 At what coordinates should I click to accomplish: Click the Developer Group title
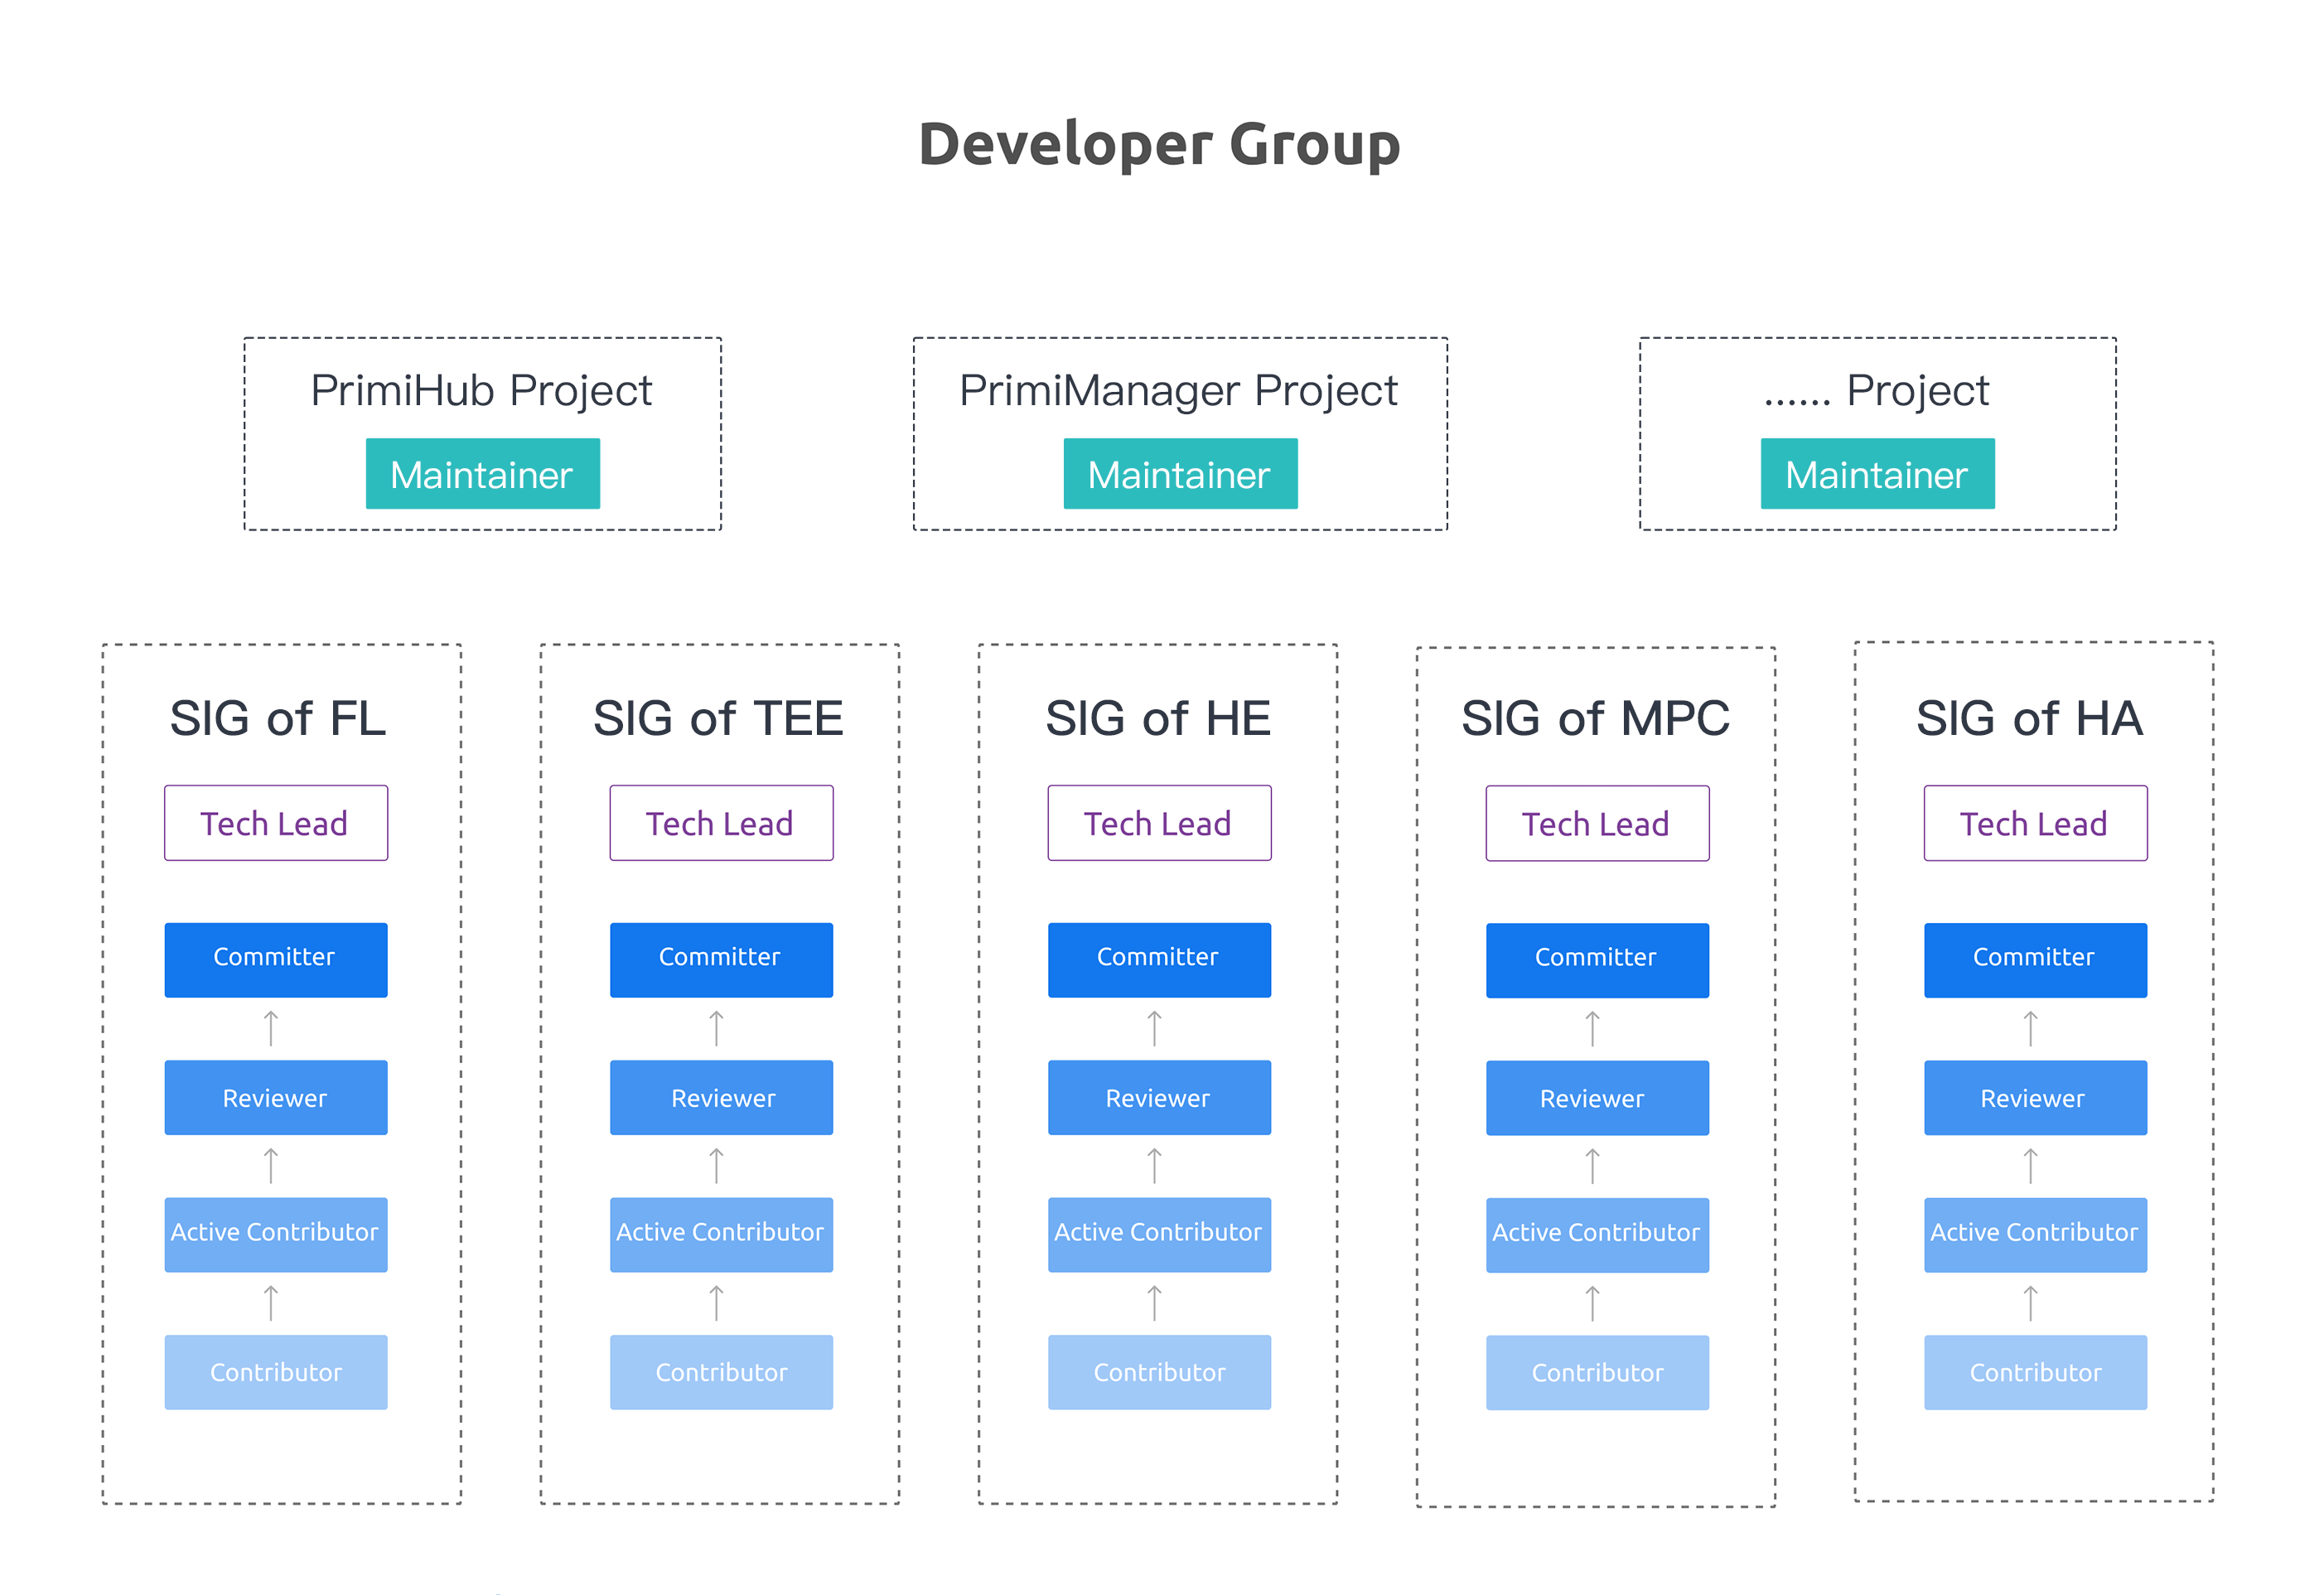pos(1159,144)
